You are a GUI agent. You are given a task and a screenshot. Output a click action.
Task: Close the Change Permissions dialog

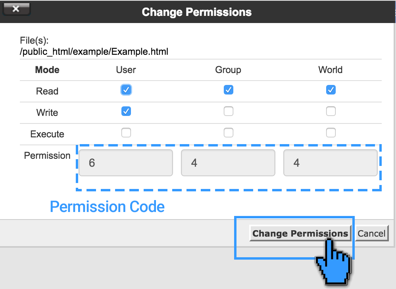16,8
